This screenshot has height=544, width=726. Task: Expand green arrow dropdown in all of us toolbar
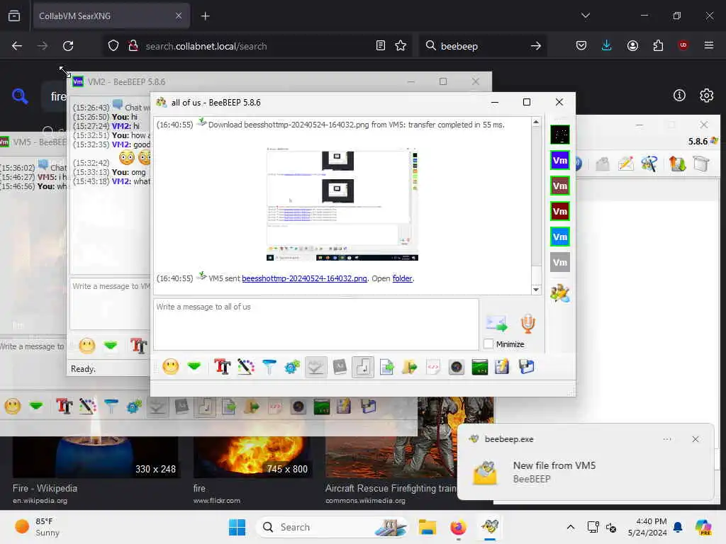[x=194, y=368]
